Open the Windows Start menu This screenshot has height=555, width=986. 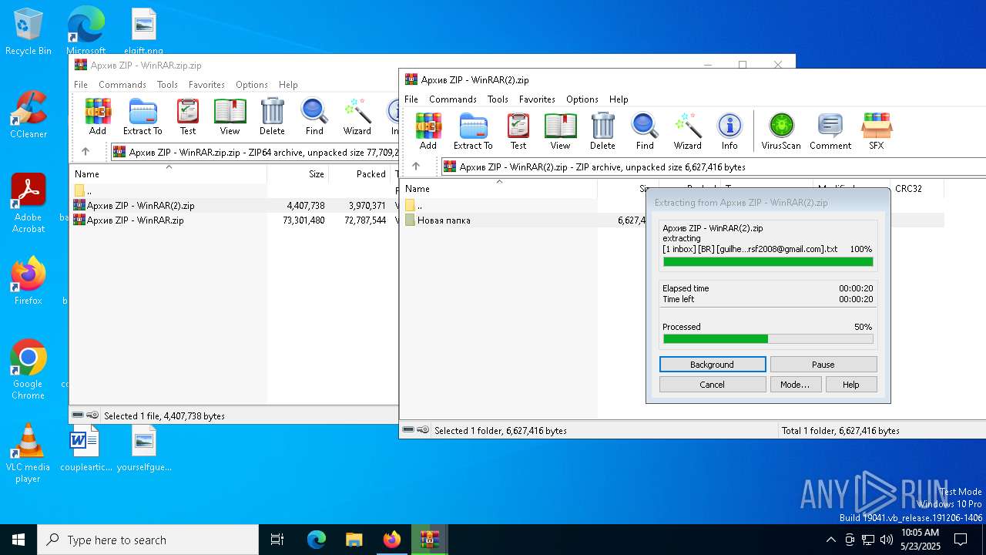pos(18,540)
